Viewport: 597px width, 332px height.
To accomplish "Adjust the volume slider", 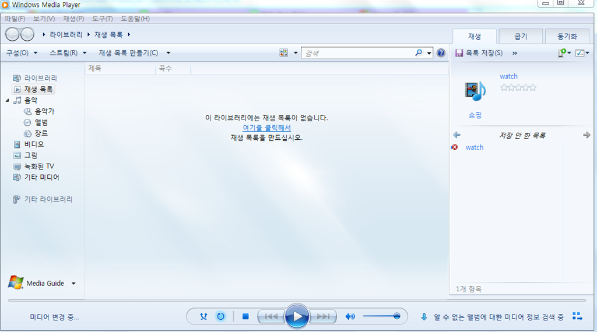I will coord(381,316).
